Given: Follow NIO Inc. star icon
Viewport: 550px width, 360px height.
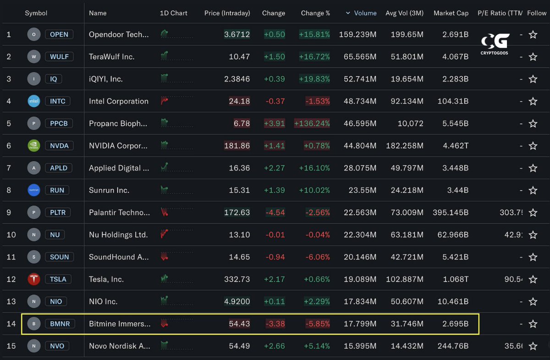Looking at the screenshot, I should tap(533, 301).
